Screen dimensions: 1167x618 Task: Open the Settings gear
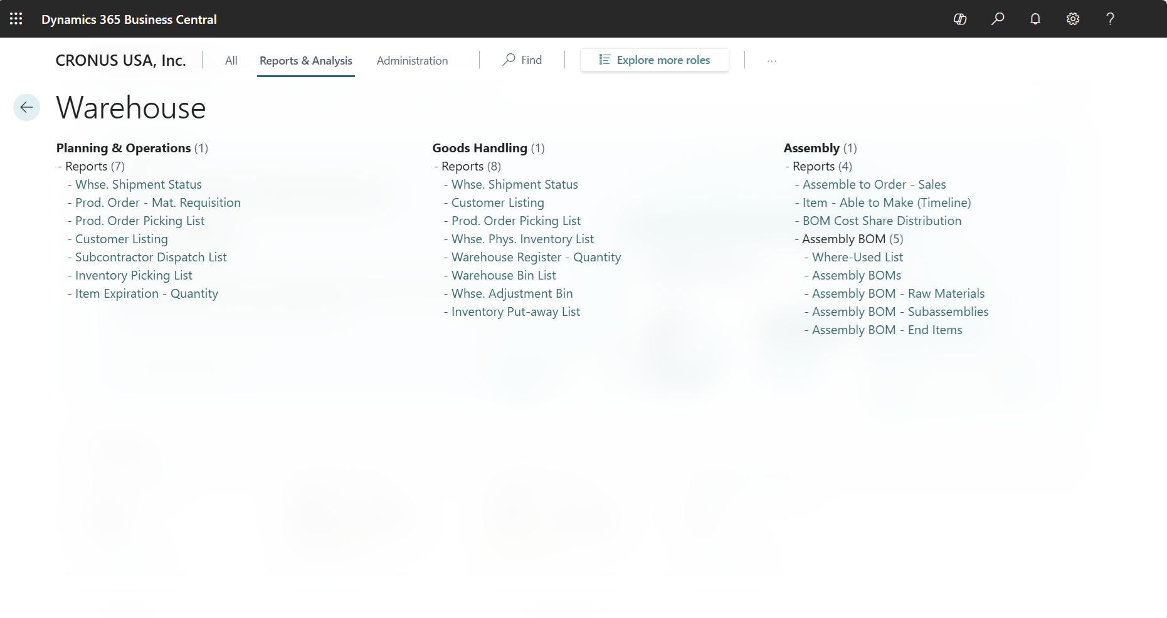pos(1072,19)
